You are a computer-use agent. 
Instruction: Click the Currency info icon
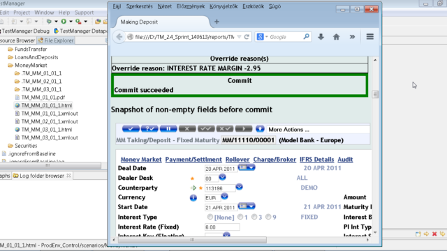point(193,198)
